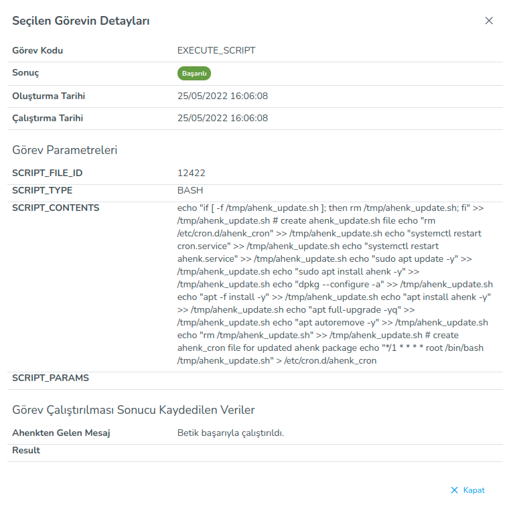The width and height of the screenshot is (511, 511).
Task: Click the Oluşturma Tarihi label
Action: click(x=48, y=96)
